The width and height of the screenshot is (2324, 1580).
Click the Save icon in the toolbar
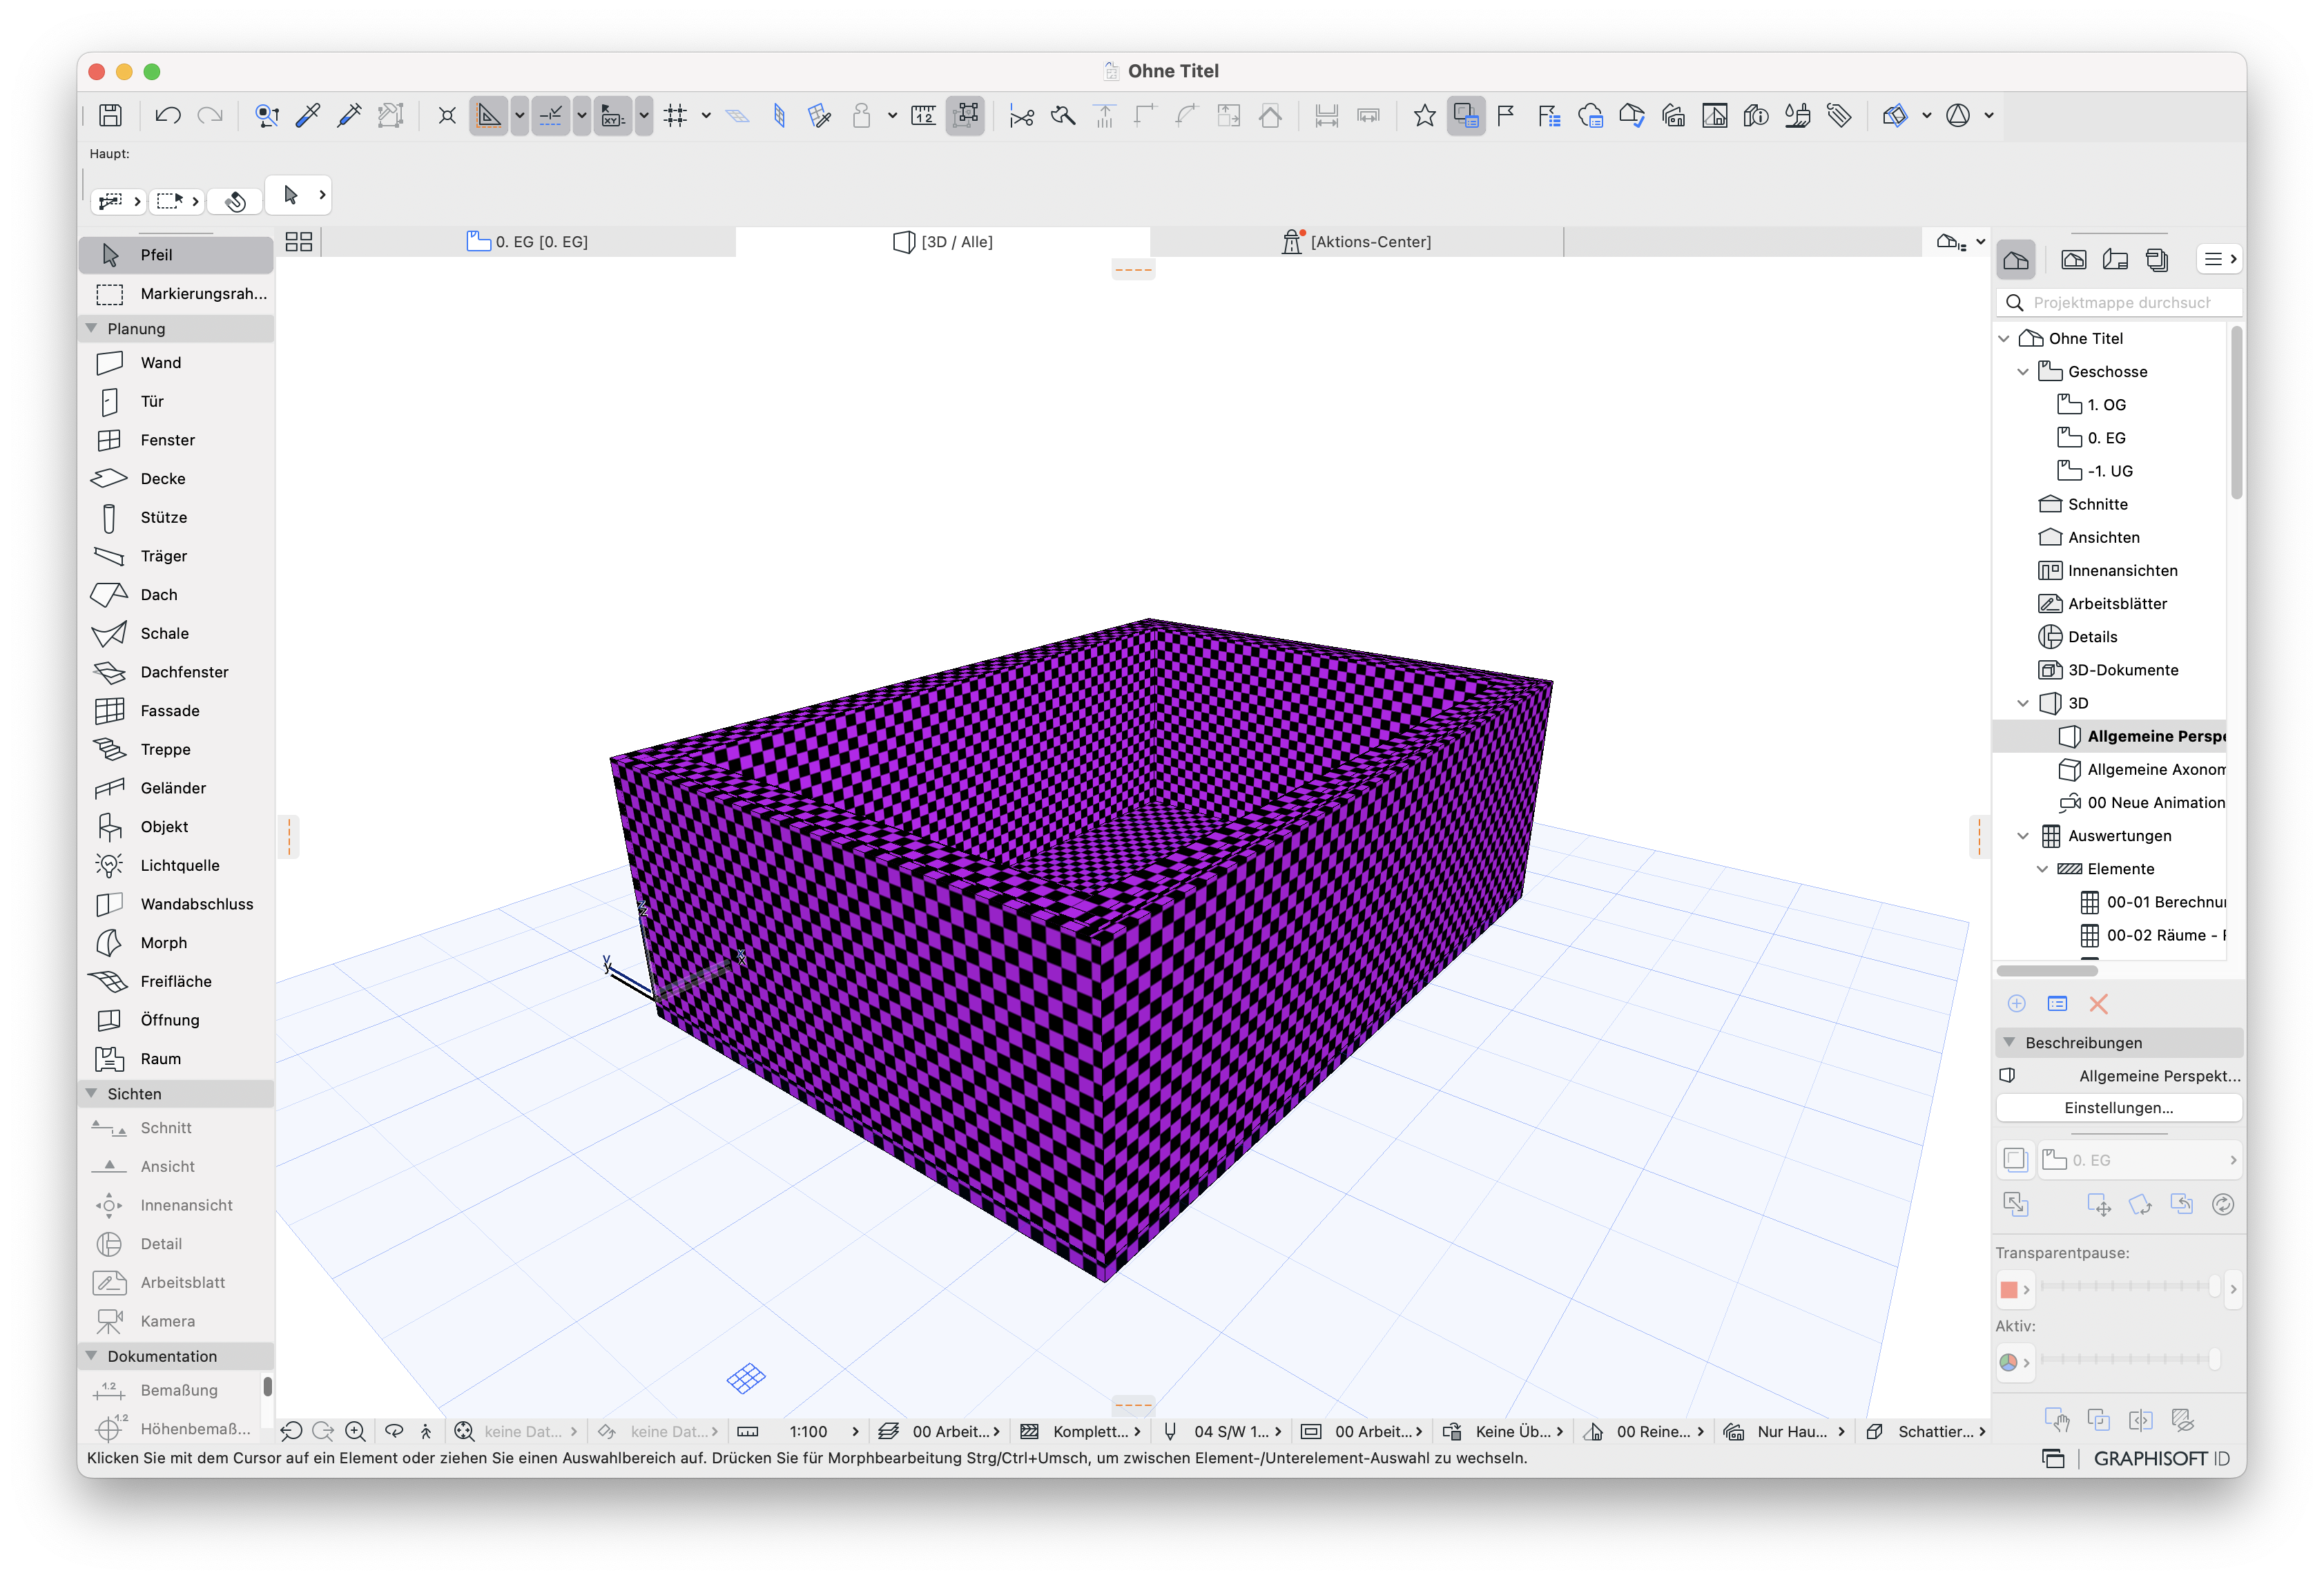pos(110,116)
